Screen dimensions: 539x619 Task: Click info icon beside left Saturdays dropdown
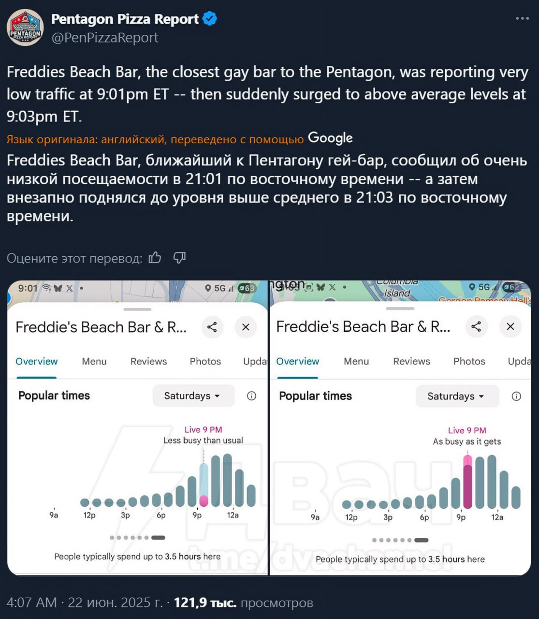251,396
